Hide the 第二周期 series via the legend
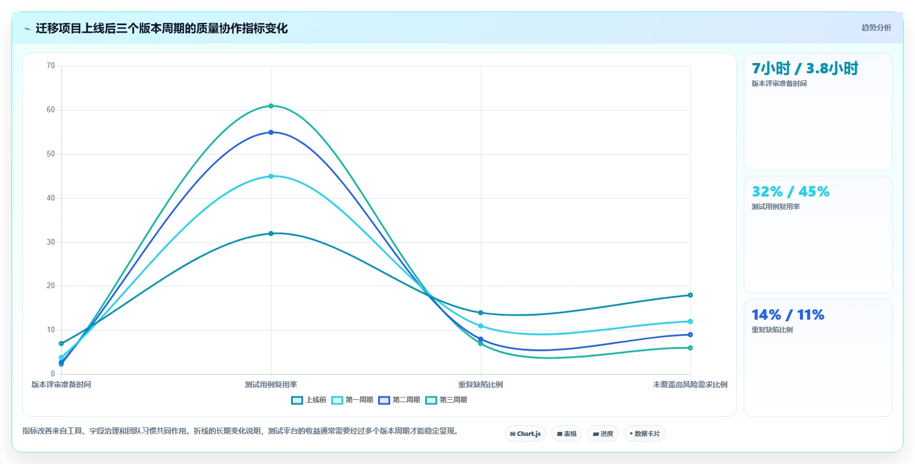 pos(399,400)
